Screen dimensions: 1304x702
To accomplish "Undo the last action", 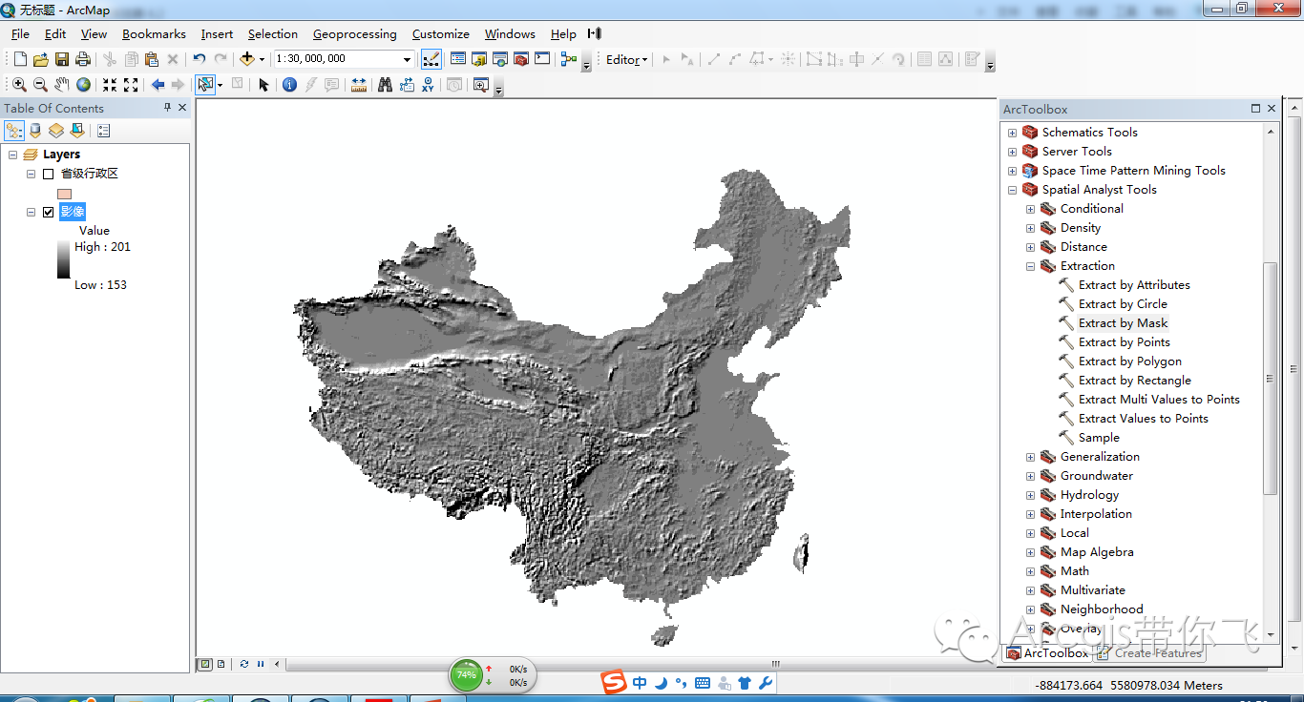I will (x=200, y=59).
